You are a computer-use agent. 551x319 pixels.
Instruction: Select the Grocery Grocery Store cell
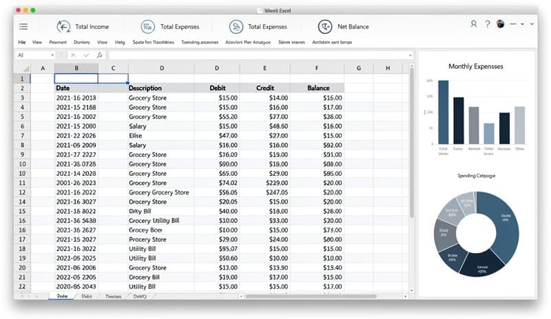pyautogui.click(x=161, y=192)
